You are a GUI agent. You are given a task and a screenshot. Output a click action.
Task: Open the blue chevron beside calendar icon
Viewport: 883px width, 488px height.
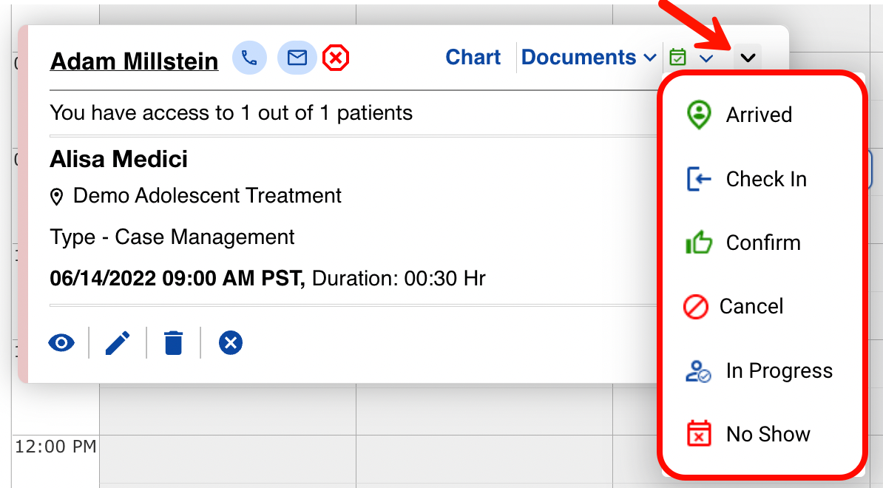706,58
